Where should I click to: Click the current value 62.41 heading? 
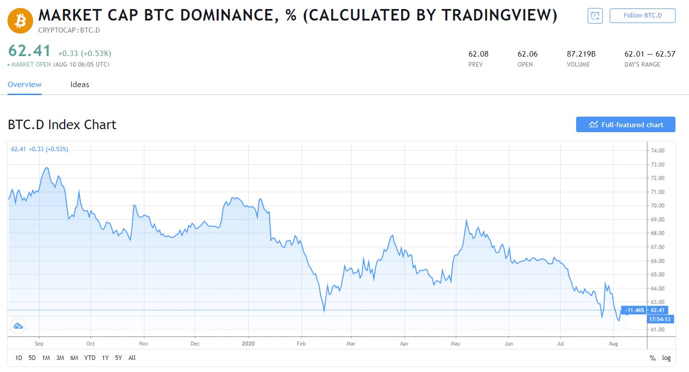30,51
